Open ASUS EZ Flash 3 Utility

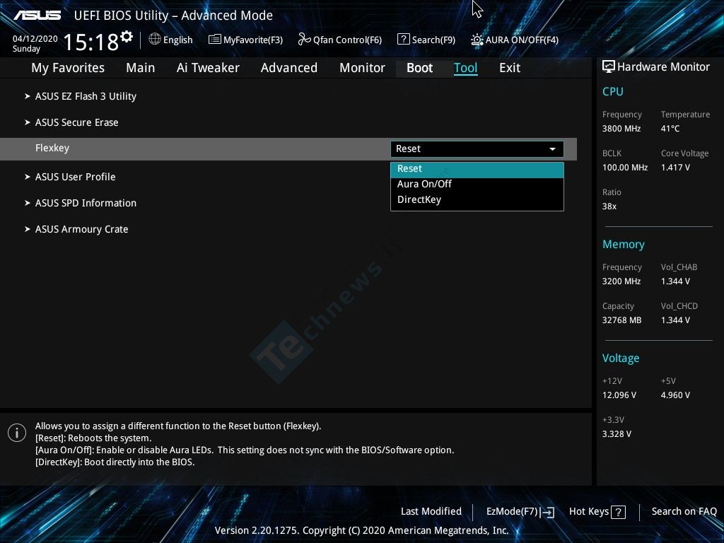pyautogui.click(x=86, y=96)
